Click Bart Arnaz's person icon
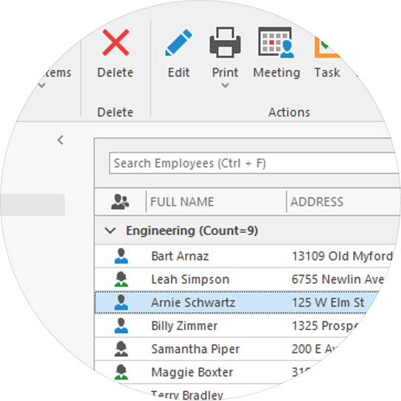 121,256
